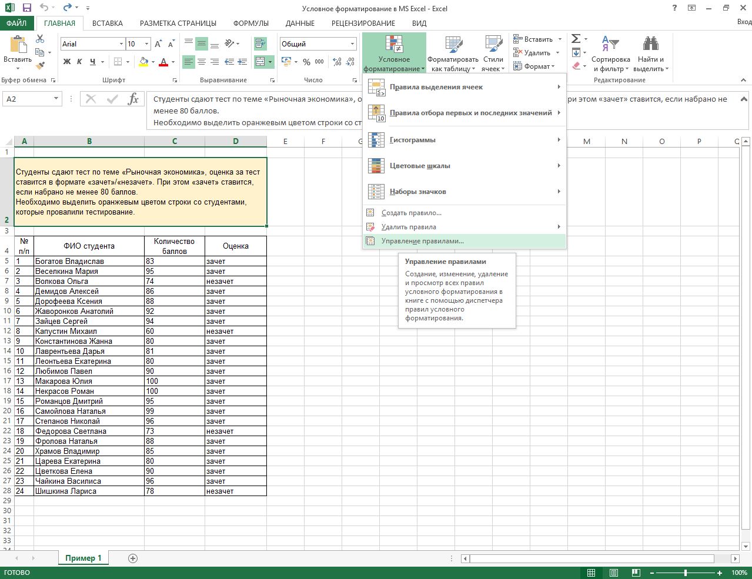Click the Increase Font Size icon
Screen dimensions: 752x579
click(158, 44)
